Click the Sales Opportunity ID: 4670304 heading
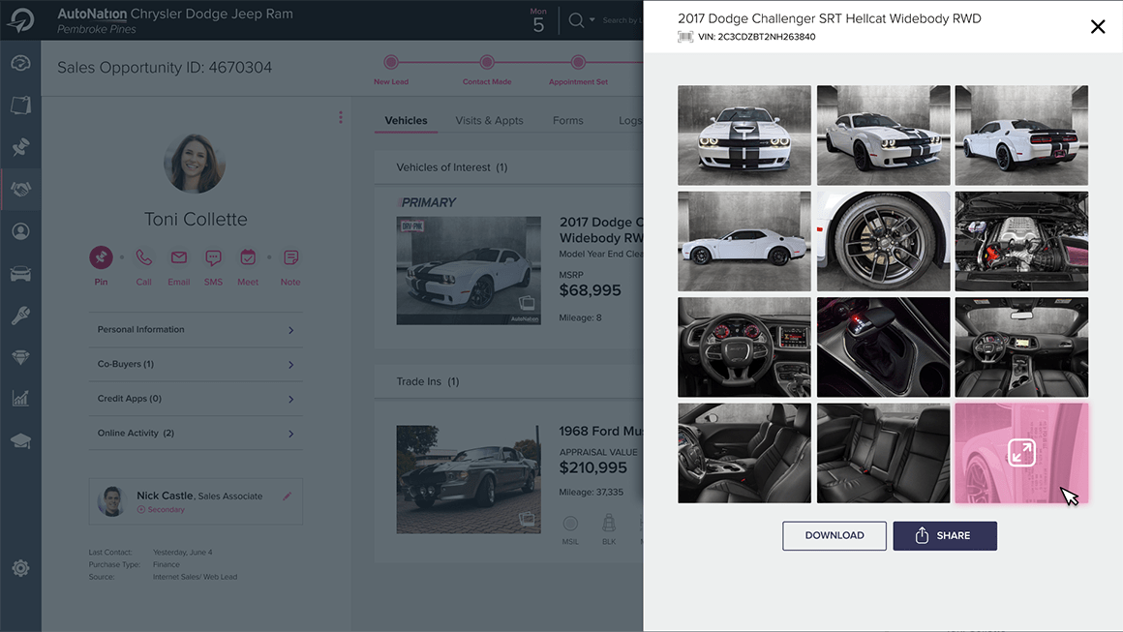 click(165, 68)
